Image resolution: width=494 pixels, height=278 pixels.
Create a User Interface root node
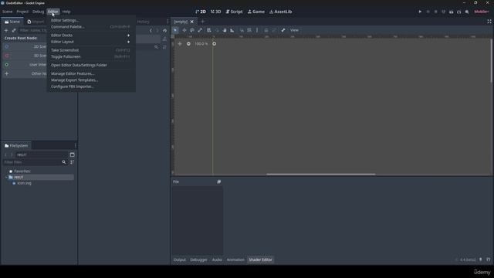[x=25, y=65]
